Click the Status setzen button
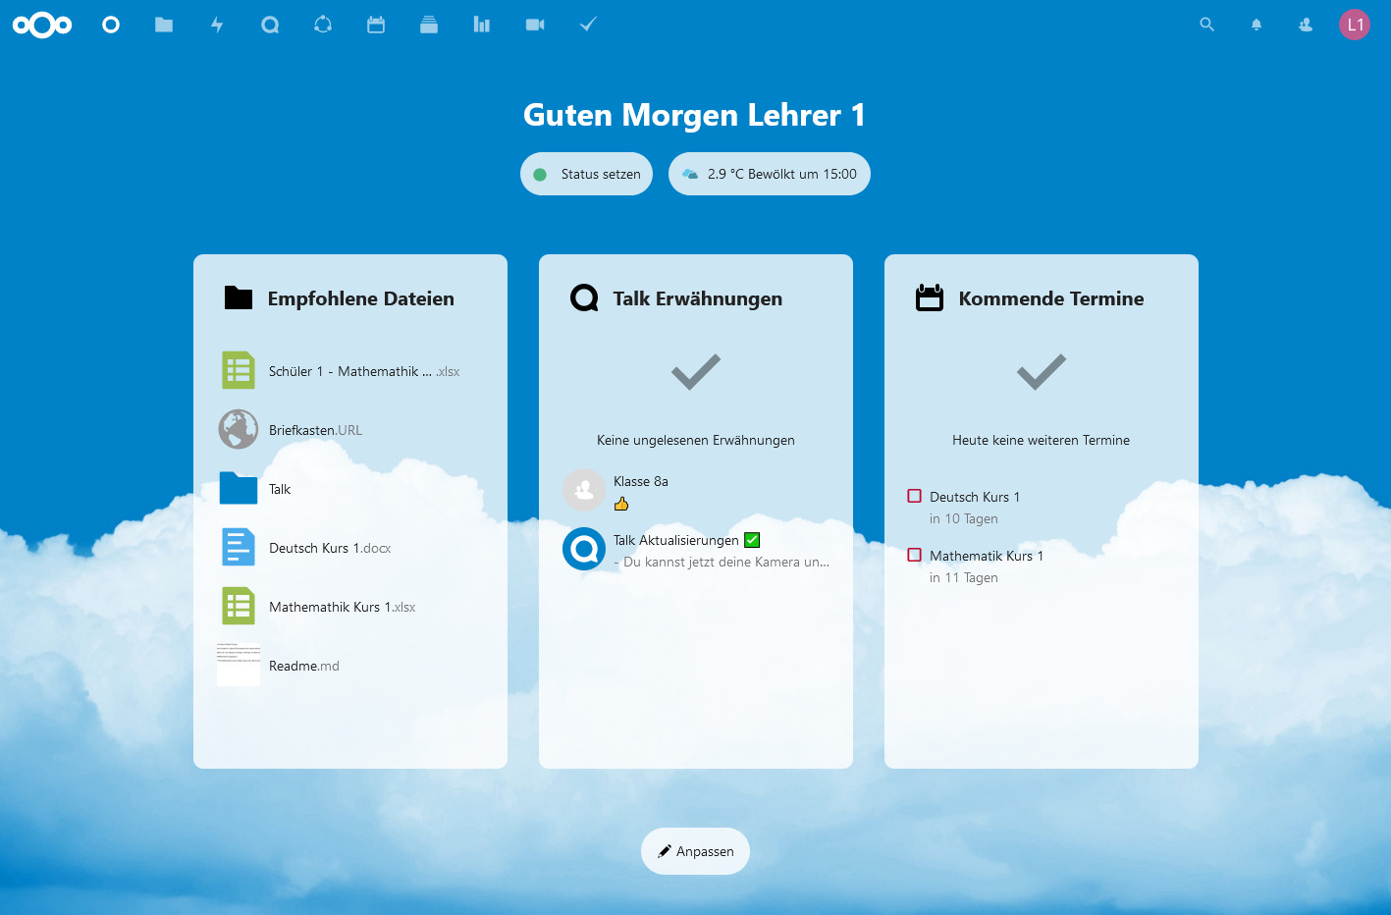Image resolution: width=1391 pixels, height=915 pixels. 586,174
